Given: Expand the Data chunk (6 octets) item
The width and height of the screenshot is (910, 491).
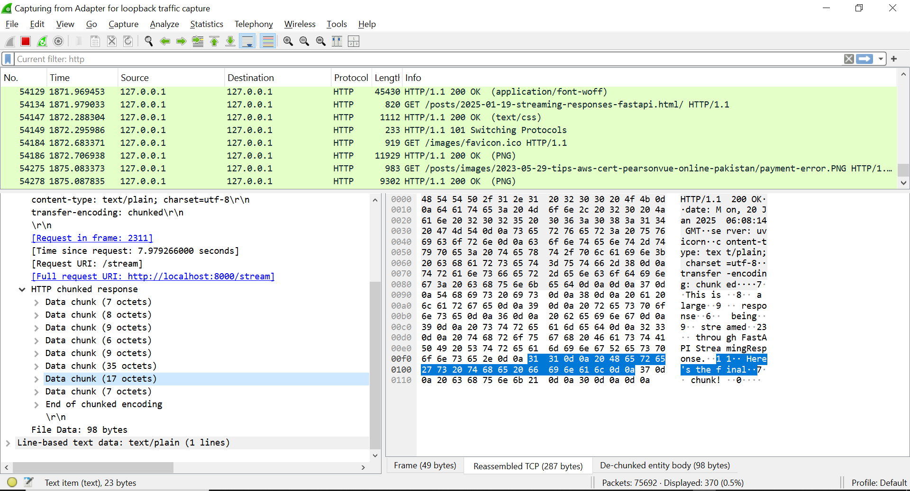Looking at the screenshot, I should pyautogui.click(x=36, y=340).
